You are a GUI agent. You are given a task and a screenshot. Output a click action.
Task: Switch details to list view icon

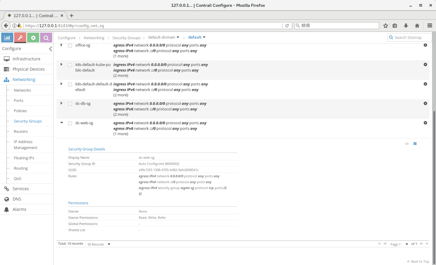point(415,144)
